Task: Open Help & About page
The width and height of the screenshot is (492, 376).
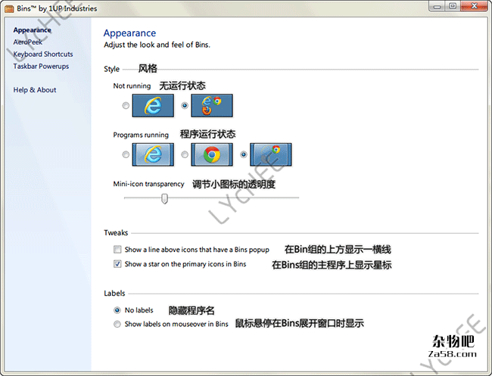Action: point(35,90)
